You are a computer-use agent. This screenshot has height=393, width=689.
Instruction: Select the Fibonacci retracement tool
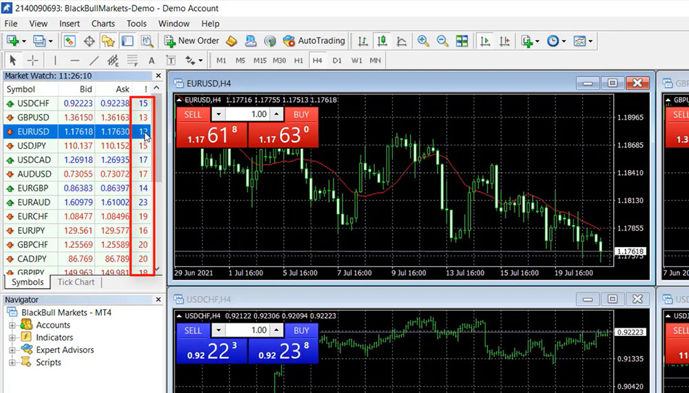pos(132,60)
